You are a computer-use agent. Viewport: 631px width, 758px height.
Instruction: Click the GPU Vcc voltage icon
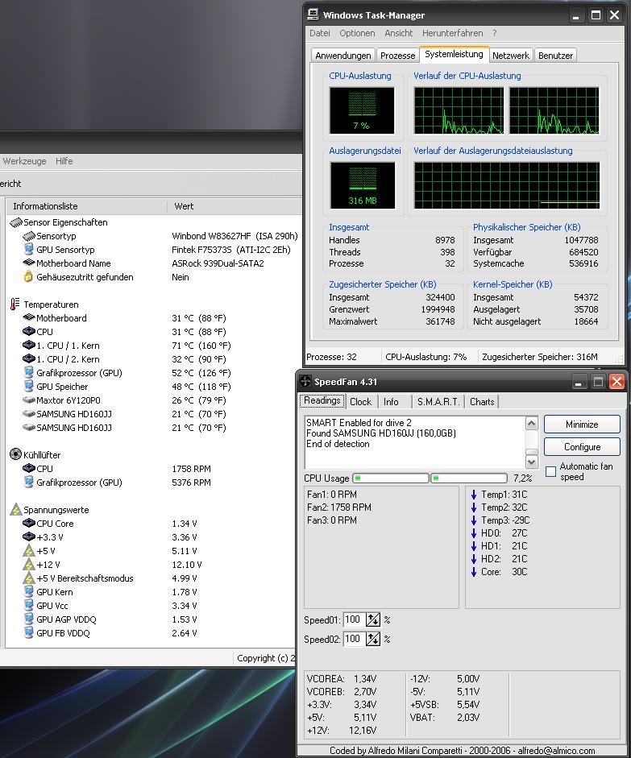point(28,605)
